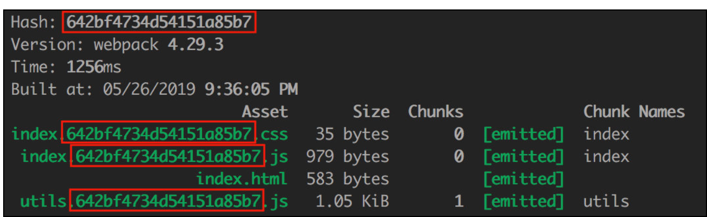This screenshot has height=217, width=707.
Task: Click the build time 1256ms
Action: coord(93,67)
